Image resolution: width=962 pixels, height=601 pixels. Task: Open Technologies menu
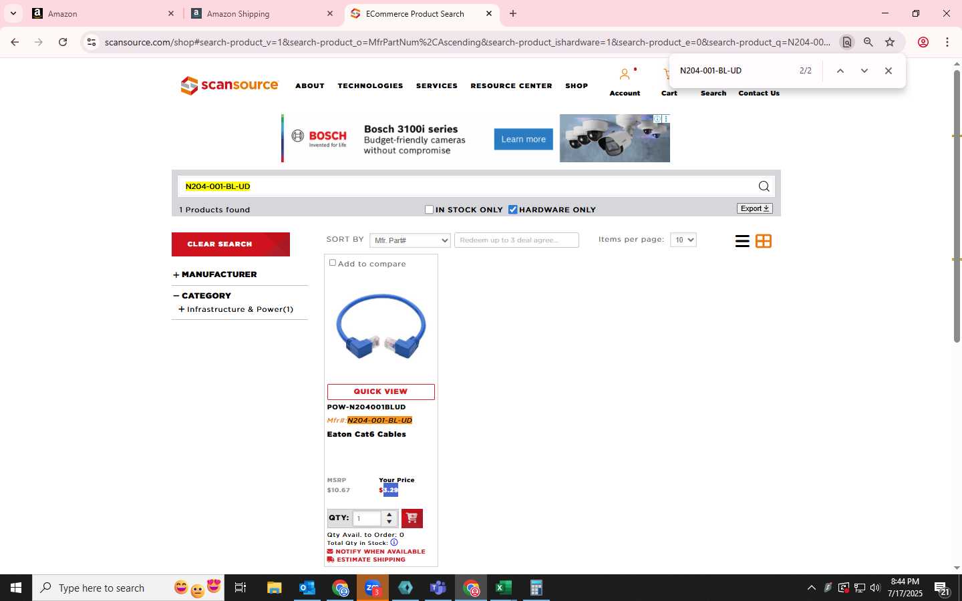[x=370, y=86]
